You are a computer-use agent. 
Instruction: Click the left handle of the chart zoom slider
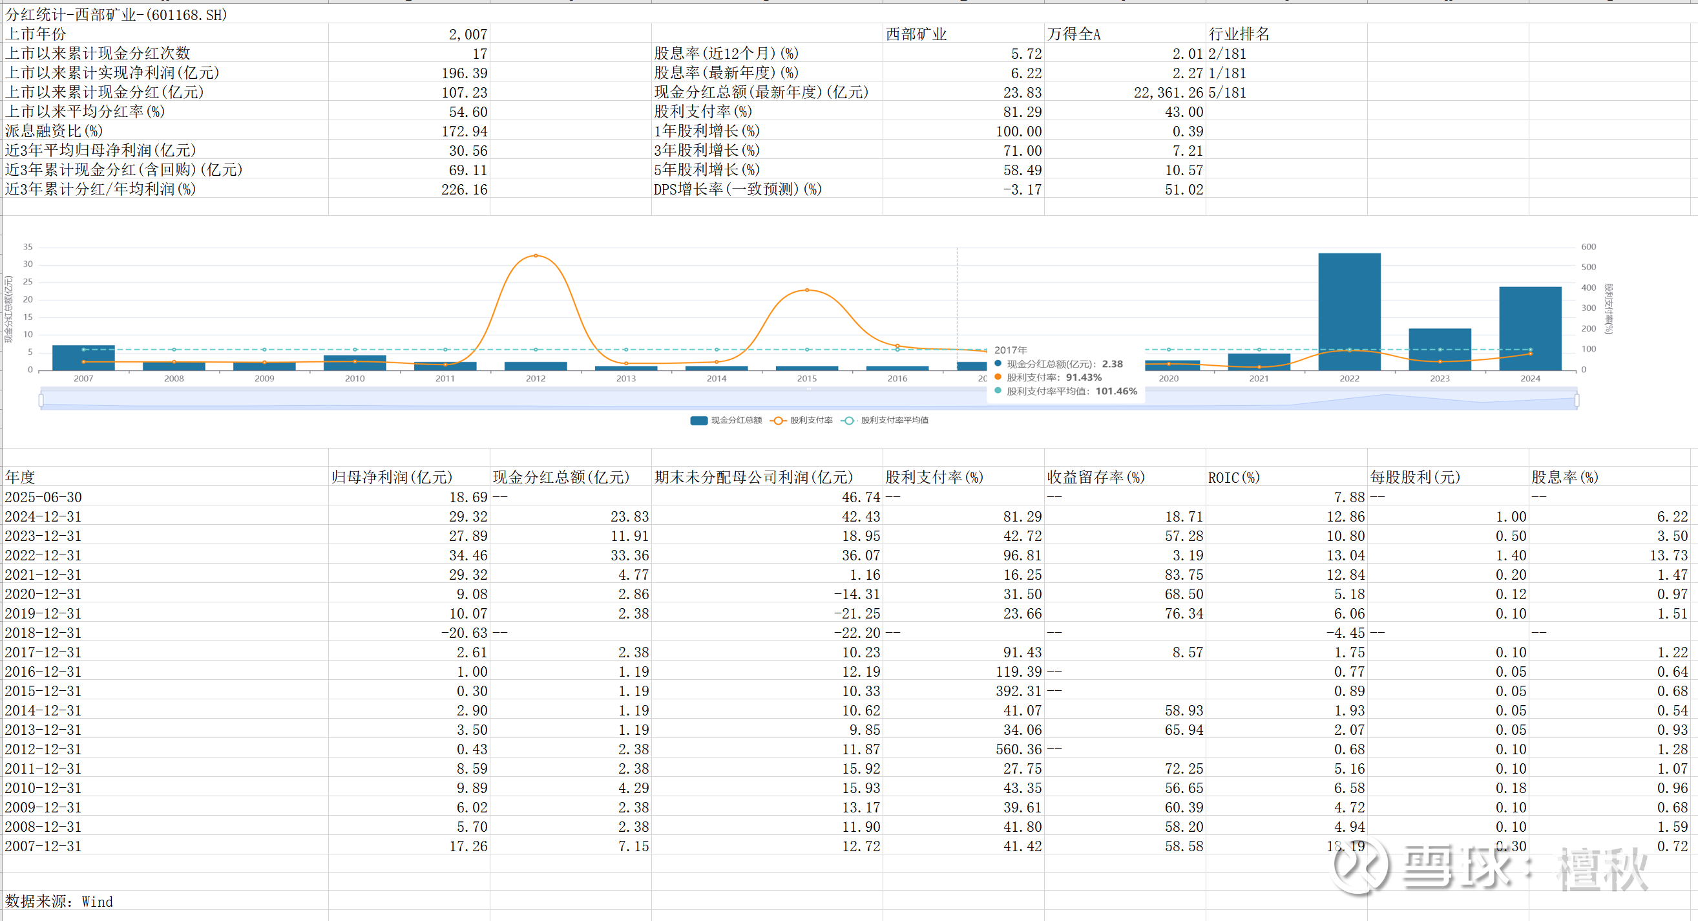tap(41, 400)
